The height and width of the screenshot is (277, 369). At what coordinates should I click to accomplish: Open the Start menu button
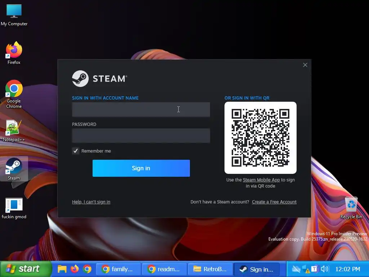pyautogui.click(x=26, y=269)
